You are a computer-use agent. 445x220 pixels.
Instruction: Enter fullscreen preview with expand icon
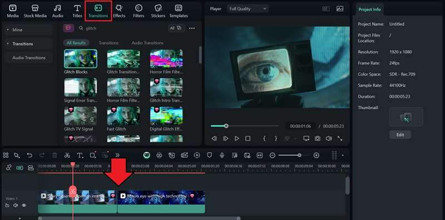tap(340, 138)
